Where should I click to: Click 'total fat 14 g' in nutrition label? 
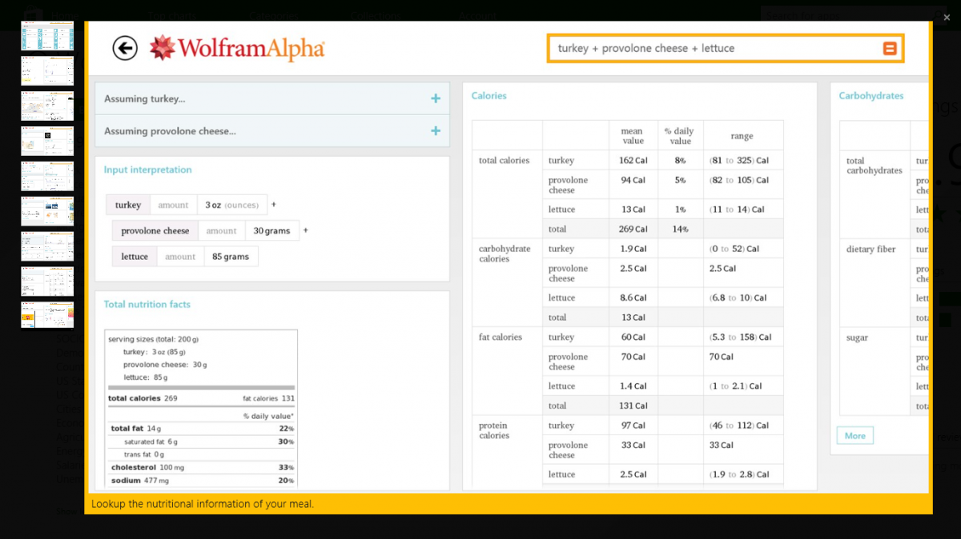tap(136, 429)
